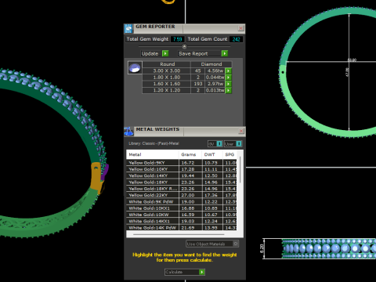
Task: Select the White Gold:9K PdW row
Action: [182, 202]
